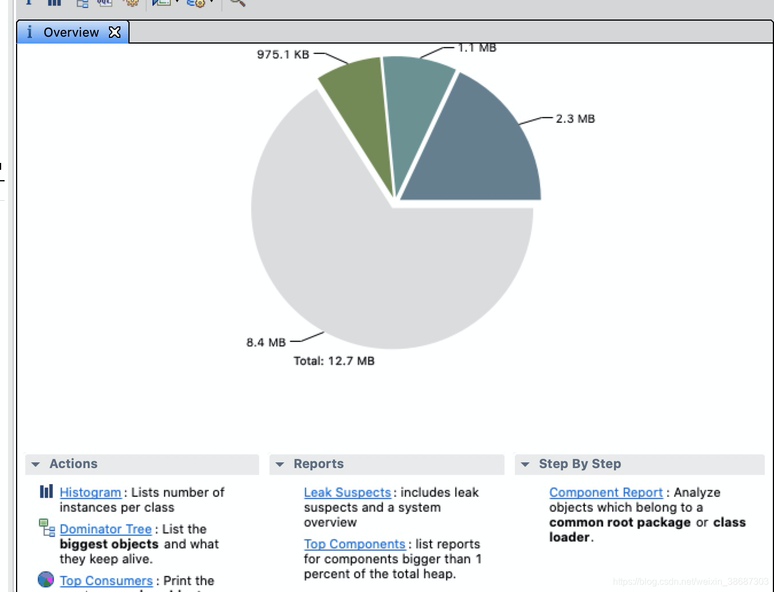This screenshot has width=774, height=592.
Task: Open the search magnifier toolbar icon
Action: (237, 2)
